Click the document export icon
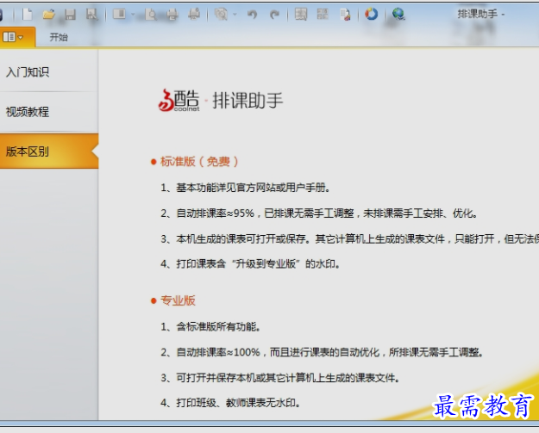Image resolution: width=539 pixels, height=433 pixels. click(x=345, y=15)
